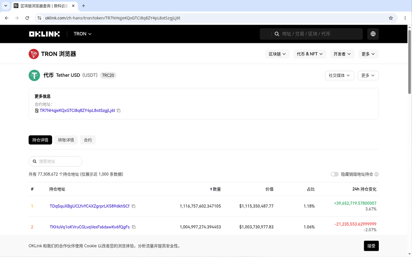The image size is (412, 257).
Task: Click the Tether USDT token icon
Action: 34,75
